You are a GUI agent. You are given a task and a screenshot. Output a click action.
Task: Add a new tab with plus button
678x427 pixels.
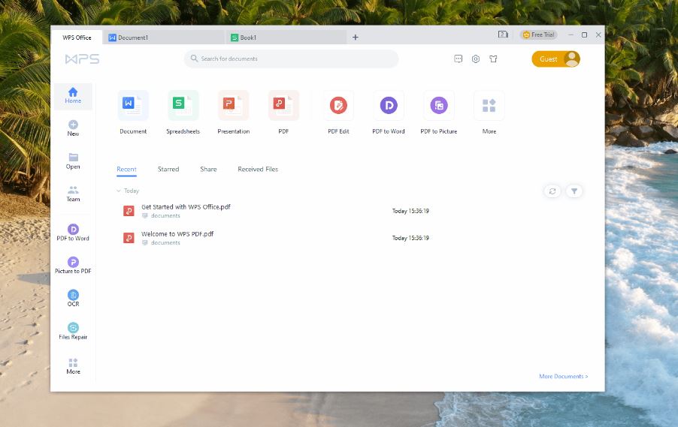tap(356, 38)
